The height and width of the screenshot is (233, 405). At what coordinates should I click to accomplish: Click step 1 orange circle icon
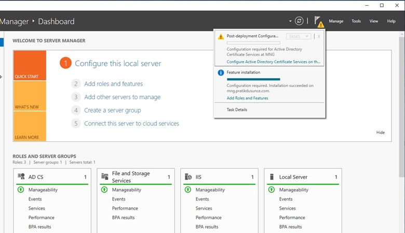[x=65, y=63]
